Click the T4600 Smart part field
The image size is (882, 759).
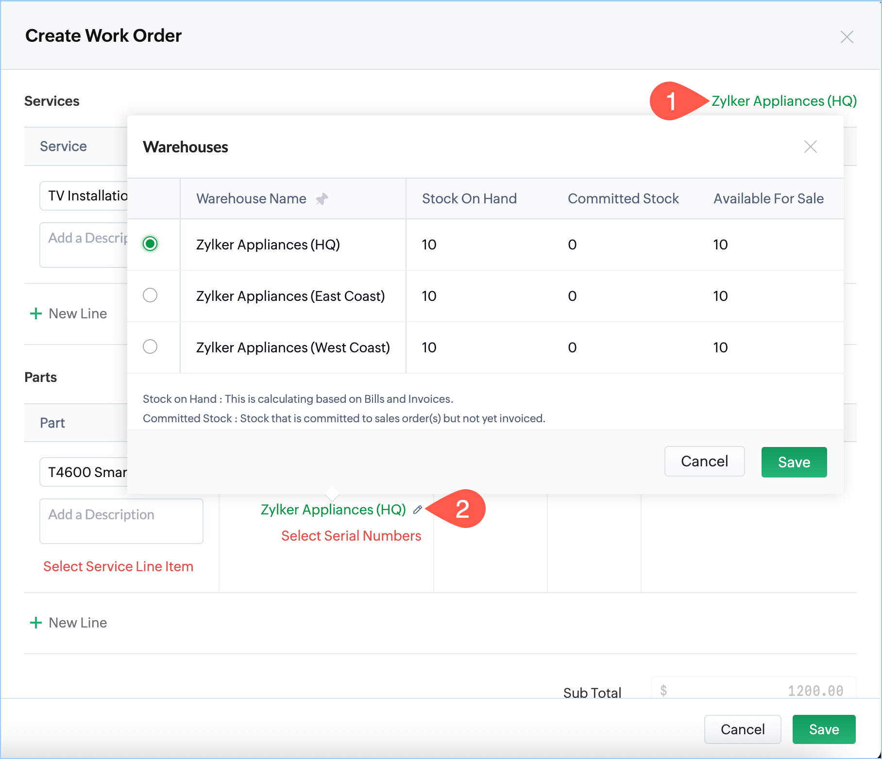(84, 472)
